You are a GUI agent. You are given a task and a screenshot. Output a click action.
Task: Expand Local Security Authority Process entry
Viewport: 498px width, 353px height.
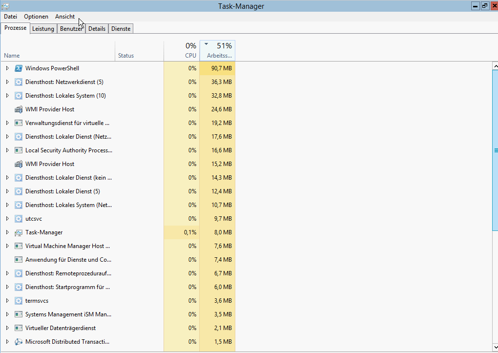pos(7,150)
